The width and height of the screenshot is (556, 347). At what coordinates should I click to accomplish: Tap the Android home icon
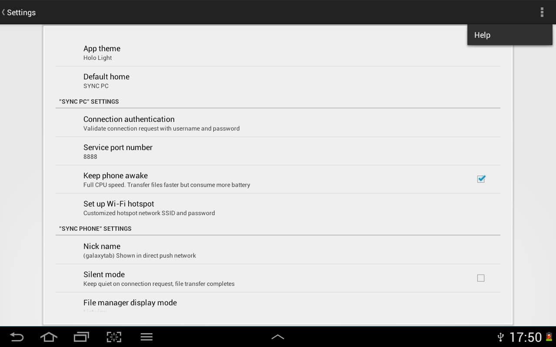point(49,337)
